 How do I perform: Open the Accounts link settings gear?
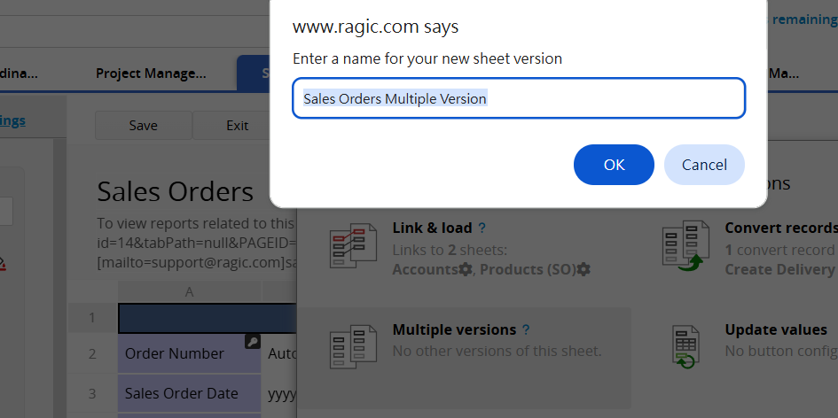point(466,269)
